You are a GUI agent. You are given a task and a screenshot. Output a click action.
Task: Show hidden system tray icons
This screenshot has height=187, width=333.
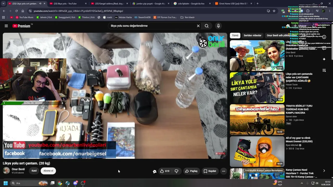(302, 183)
